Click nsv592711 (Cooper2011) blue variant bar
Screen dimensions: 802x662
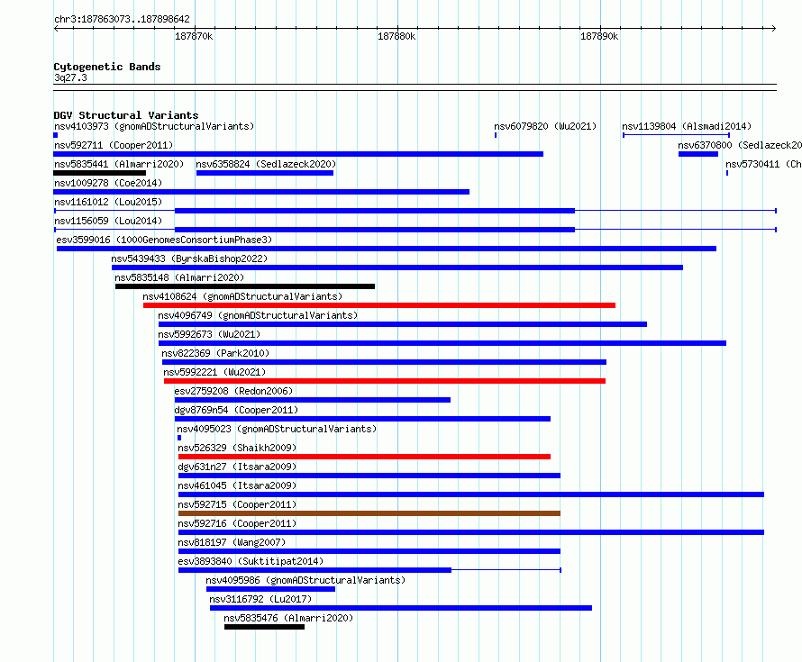point(298,154)
